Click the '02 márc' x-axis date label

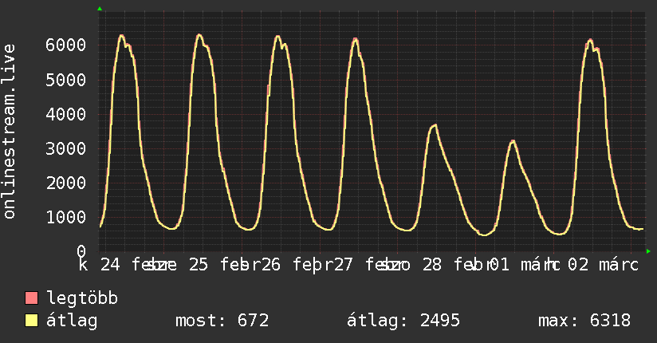pos(603,265)
